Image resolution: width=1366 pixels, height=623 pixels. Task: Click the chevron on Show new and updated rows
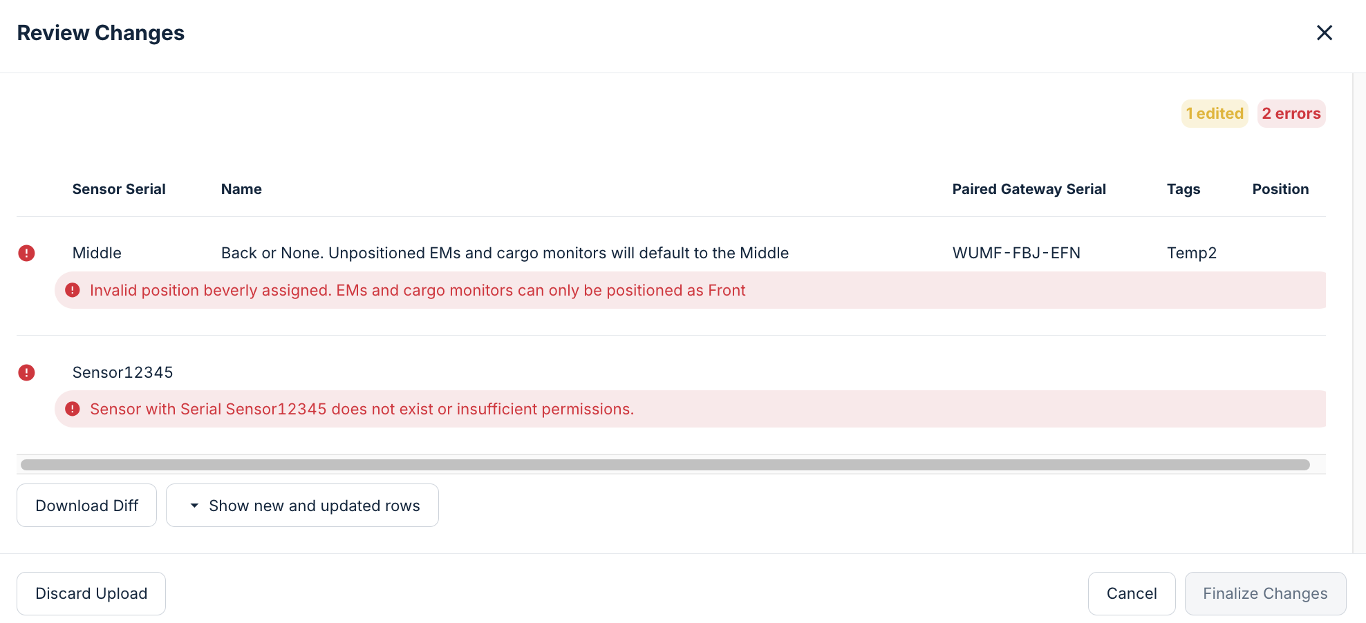click(194, 505)
